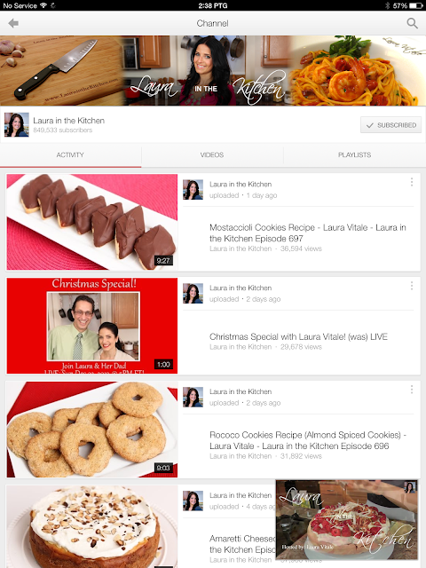Image resolution: width=426 pixels, height=568 pixels.
Task: Tap the Laura in the Kitchen channel name
Action: click(x=69, y=121)
